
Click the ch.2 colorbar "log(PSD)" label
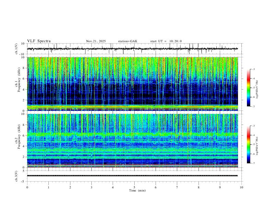[257, 146]
